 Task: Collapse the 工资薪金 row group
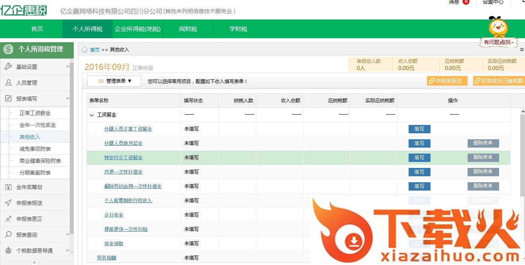92,115
